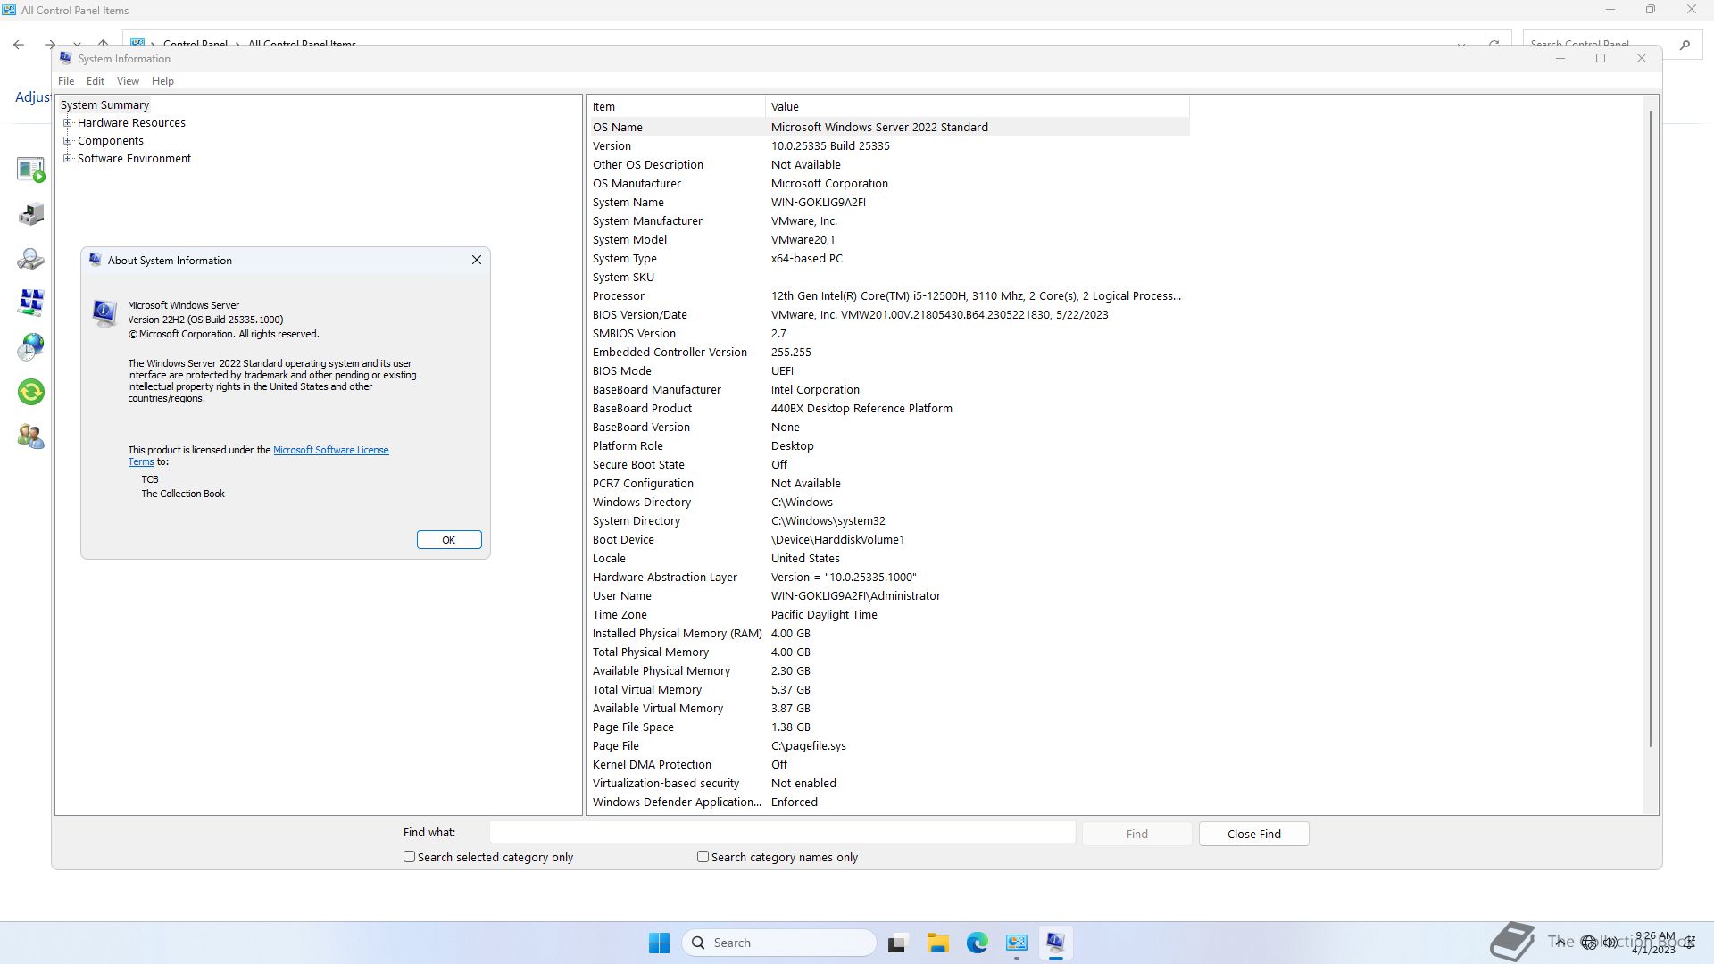Select the Secure Boot State row
The height and width of the screenshot is (964, 1714).
pyautogui.click(x=888, y=464)
